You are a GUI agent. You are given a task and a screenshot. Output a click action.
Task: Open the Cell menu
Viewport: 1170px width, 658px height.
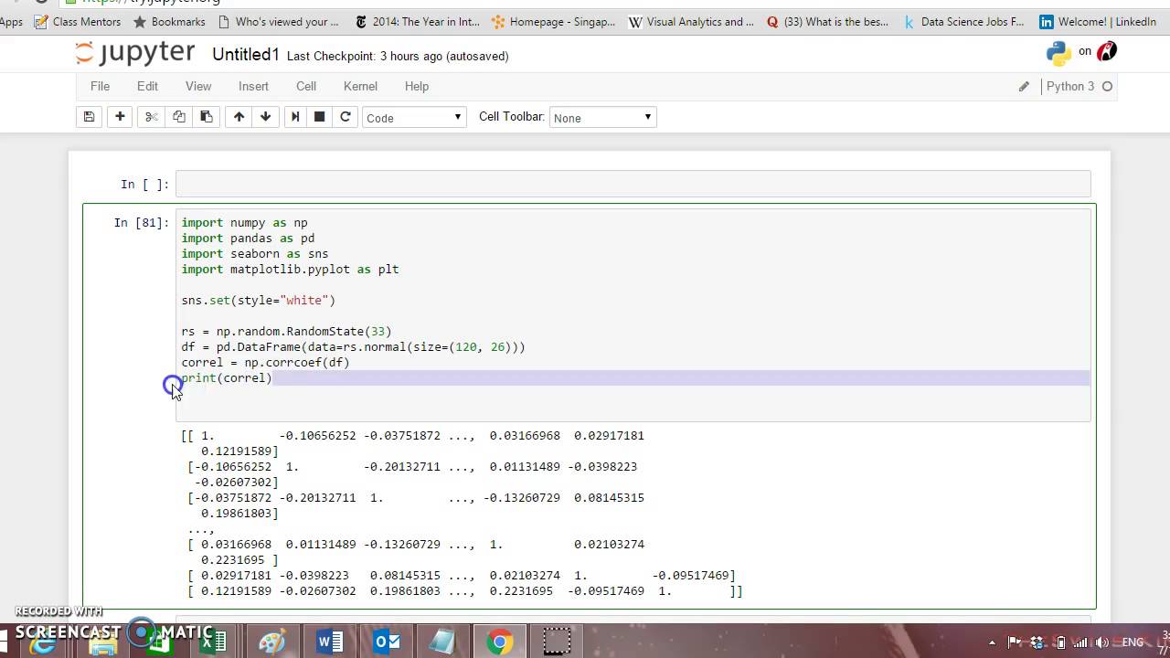tap(306, 86)
